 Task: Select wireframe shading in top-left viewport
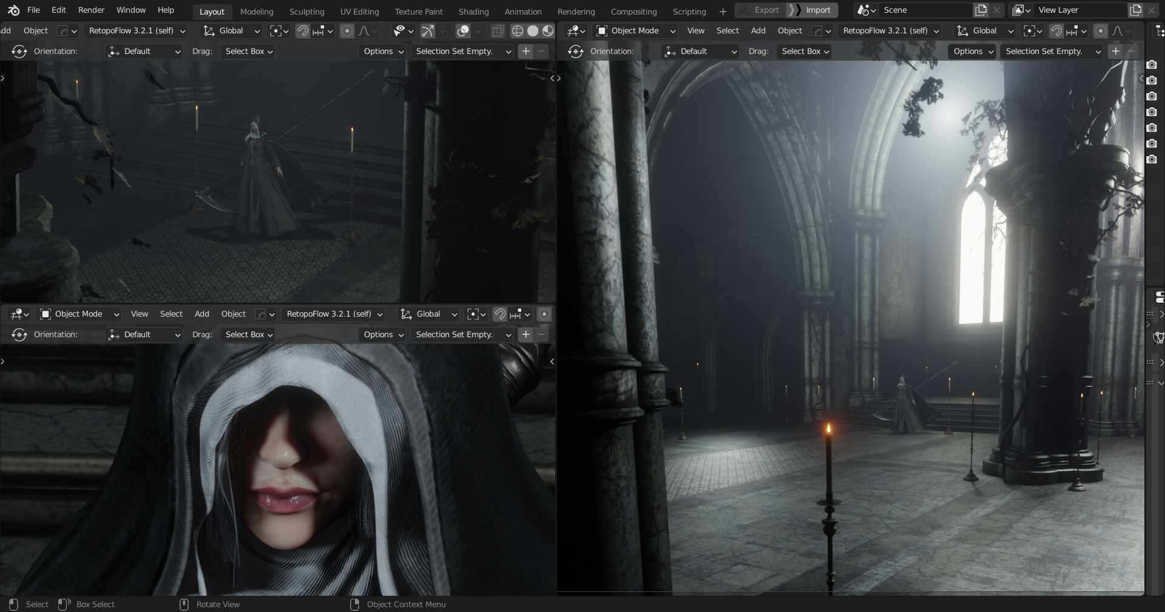click(x=518, y=31)
